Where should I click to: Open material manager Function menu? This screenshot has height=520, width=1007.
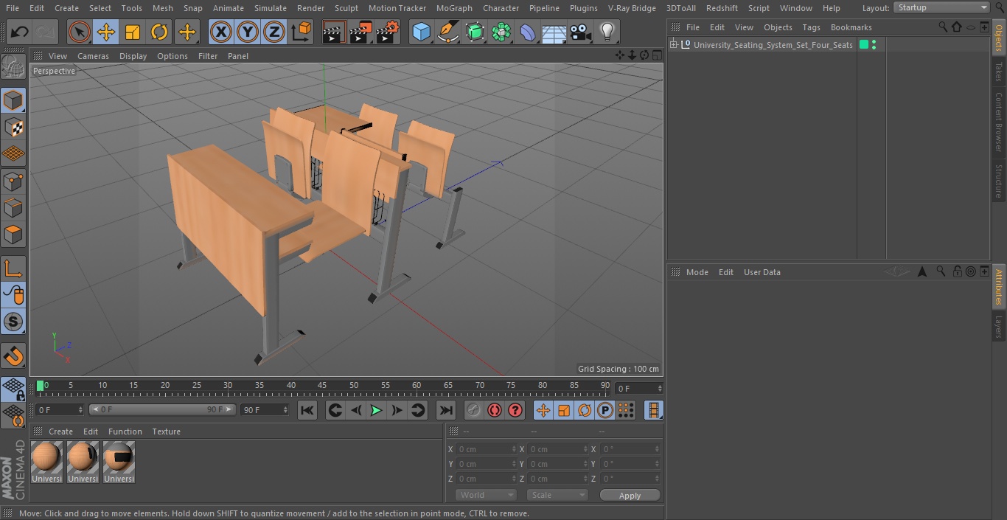pos(125,431)
